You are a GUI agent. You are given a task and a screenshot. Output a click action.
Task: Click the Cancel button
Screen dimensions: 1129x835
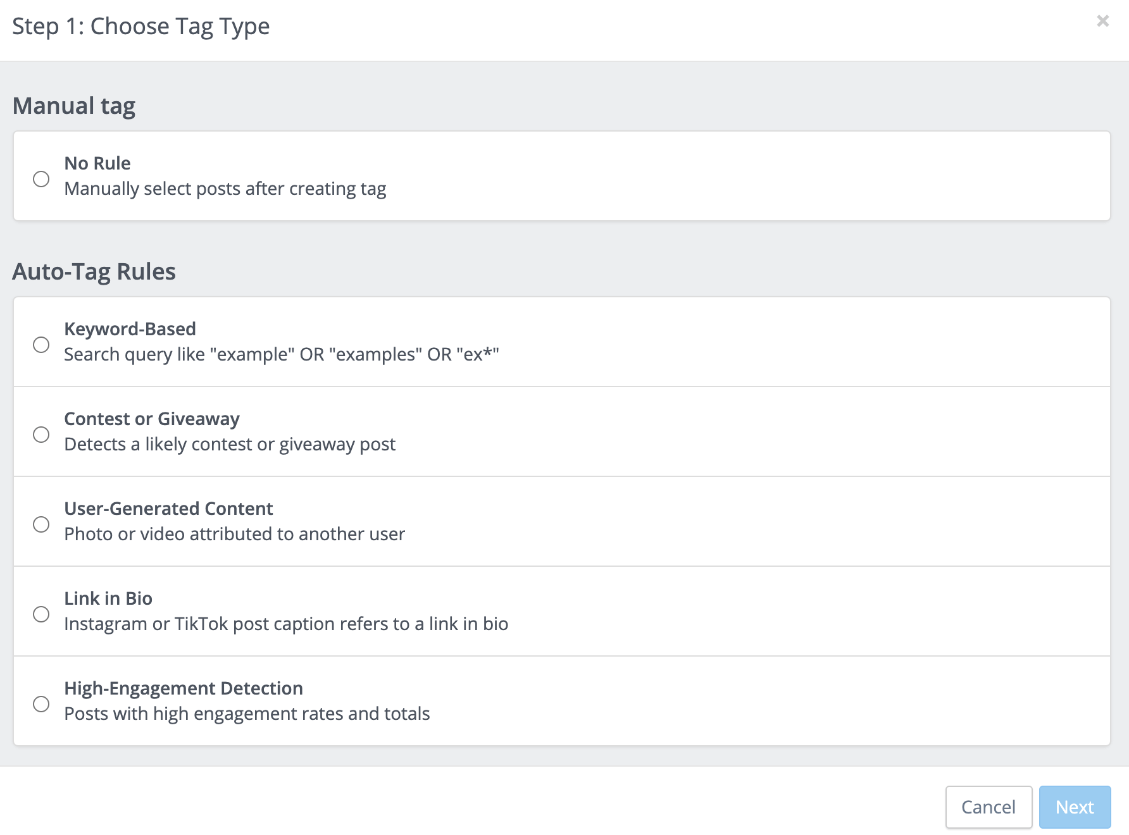tap(989, 807)
